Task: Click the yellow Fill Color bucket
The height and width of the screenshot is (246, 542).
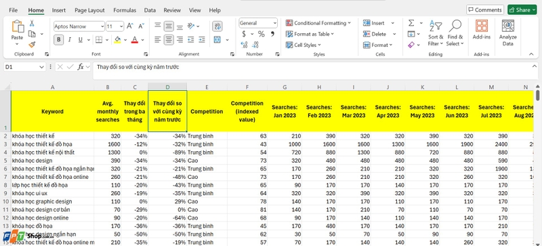Action: [117, 40]
